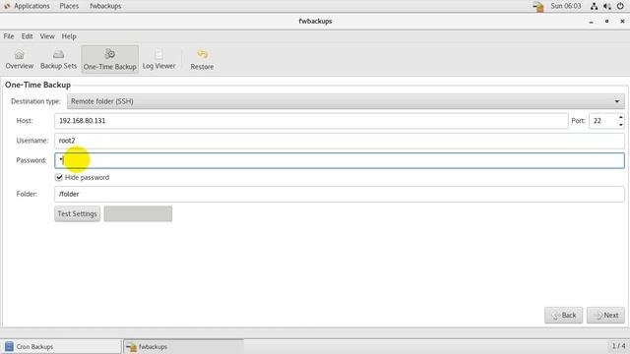Decrease the Port number with down arrow

621,125
